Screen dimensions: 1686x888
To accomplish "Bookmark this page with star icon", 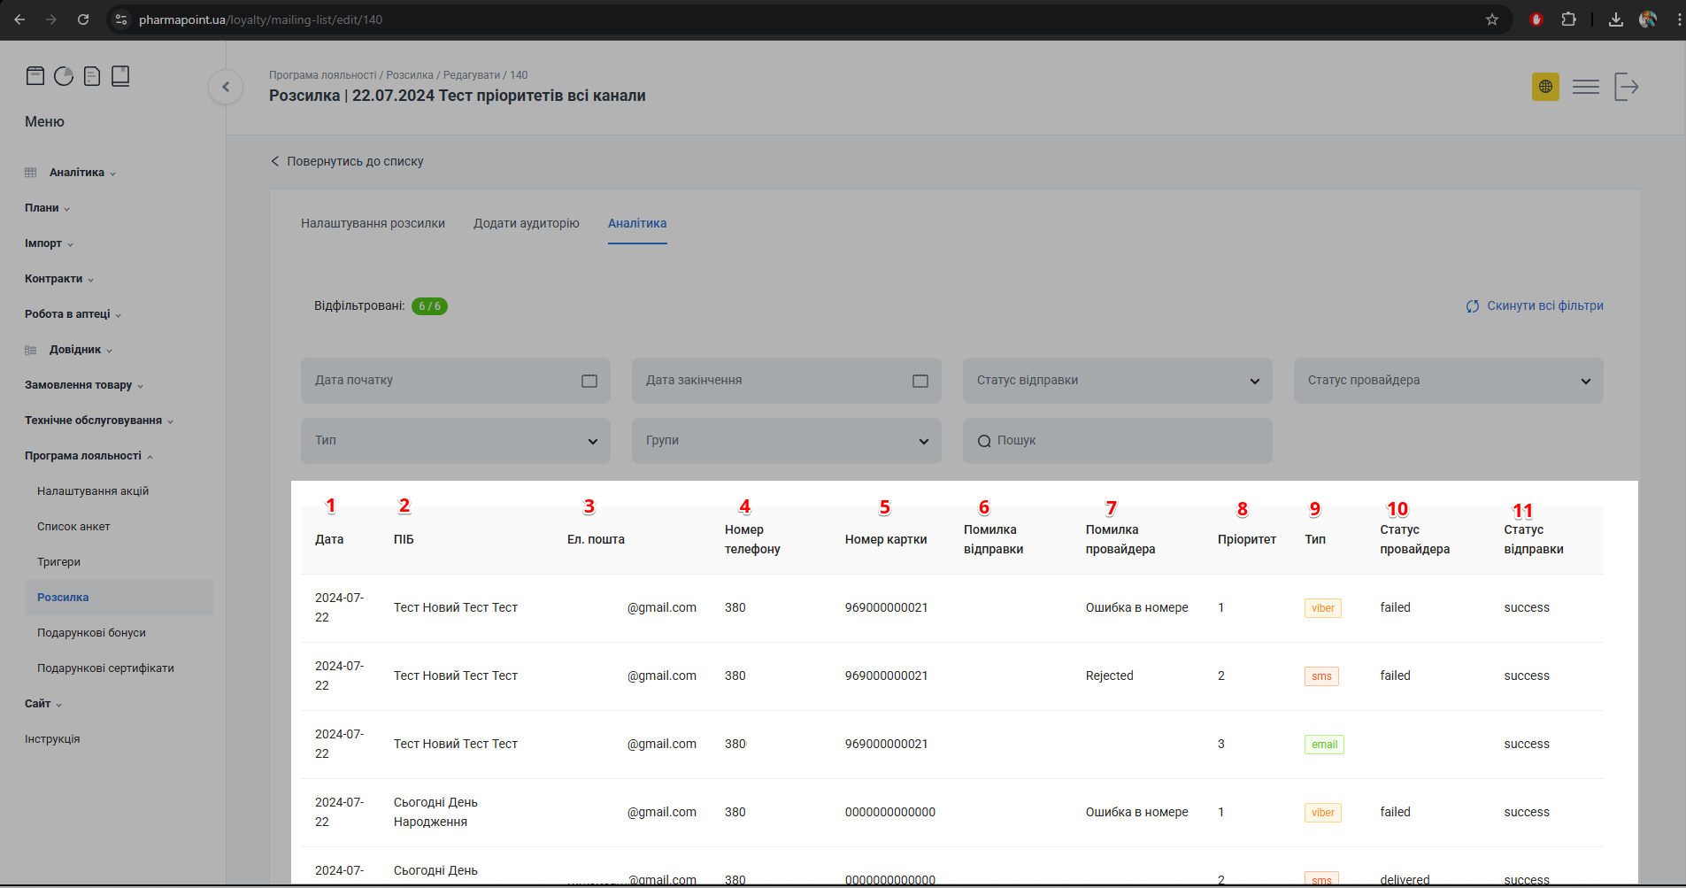I will [1492, 19].
